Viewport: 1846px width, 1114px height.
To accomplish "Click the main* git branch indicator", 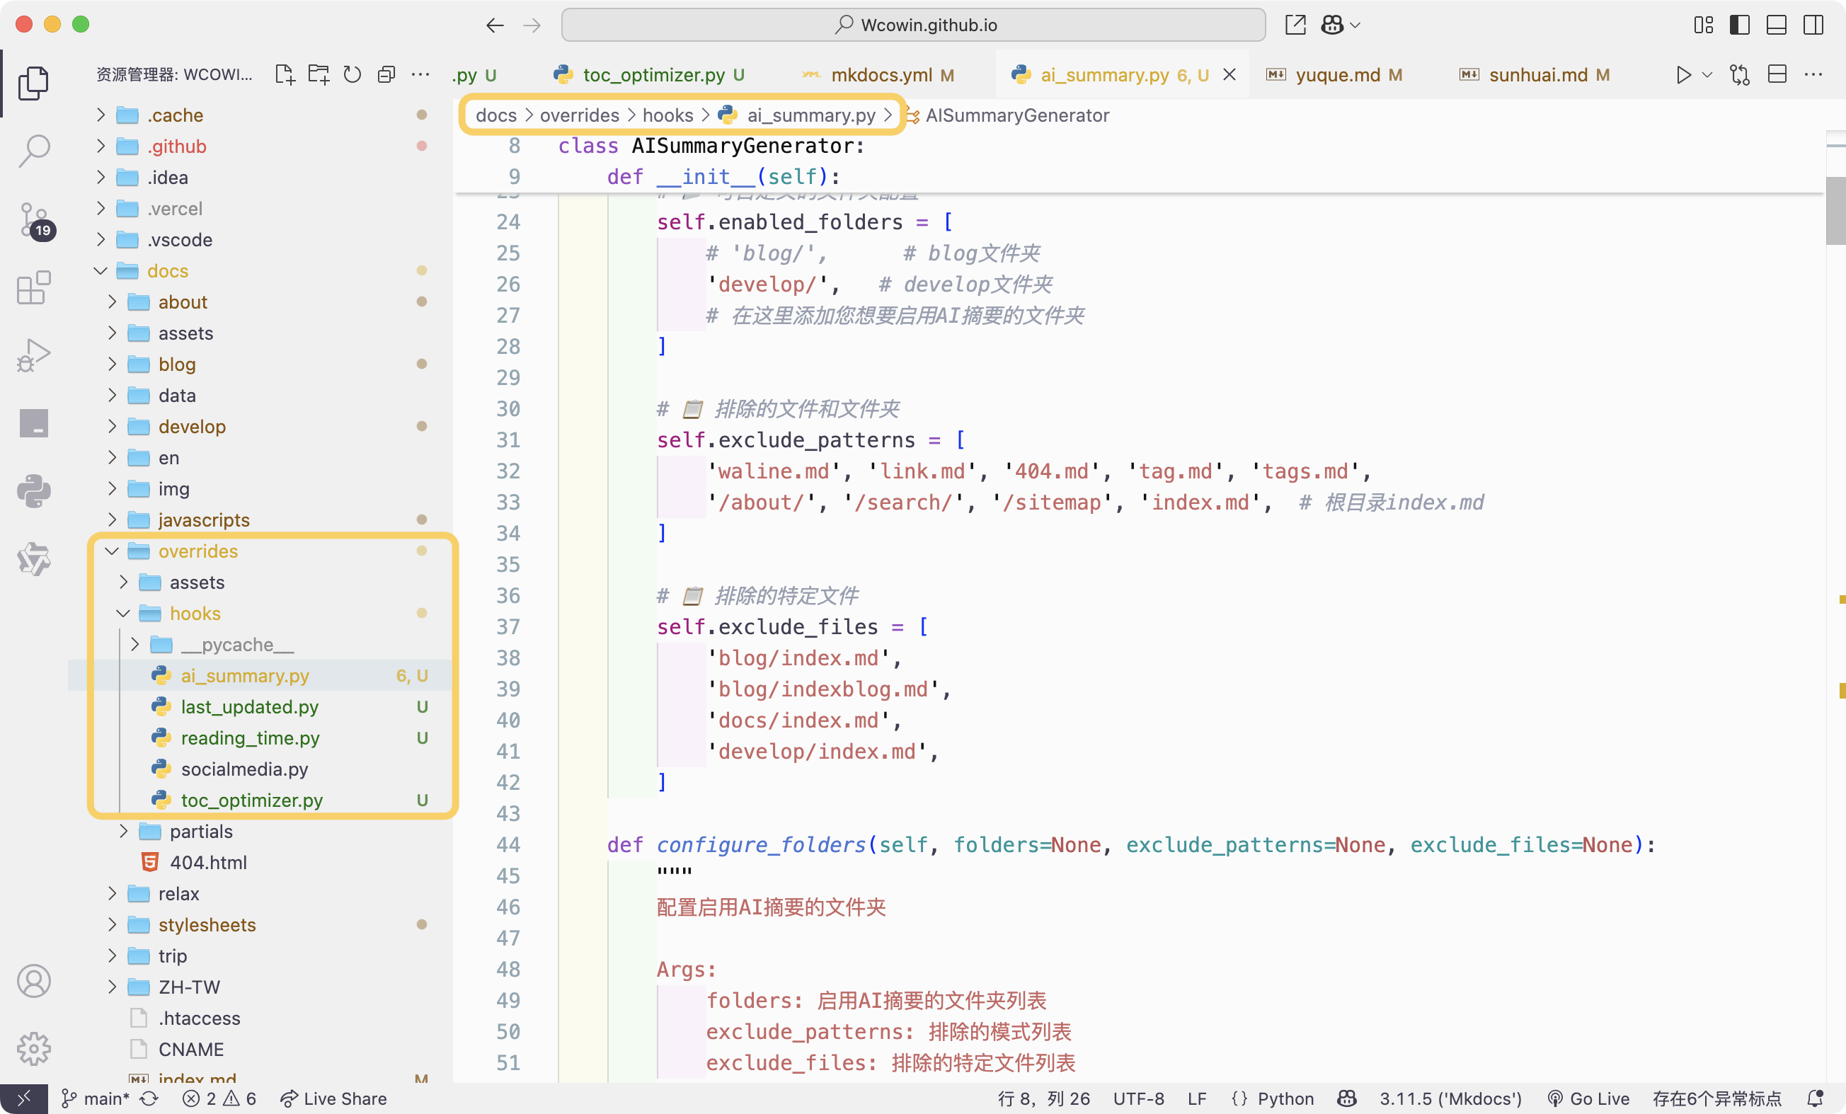I will tap(95, 1098).
